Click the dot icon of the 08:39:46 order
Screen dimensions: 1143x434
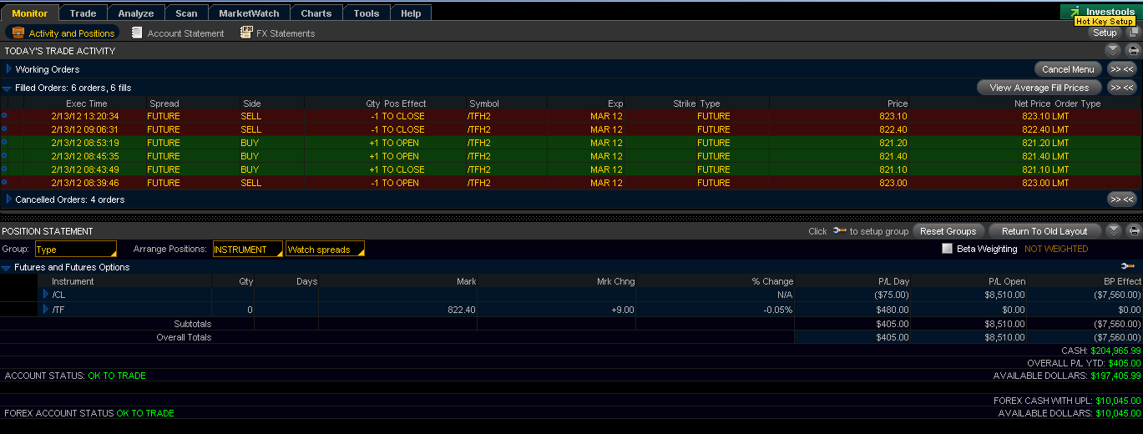coord(4,183)
